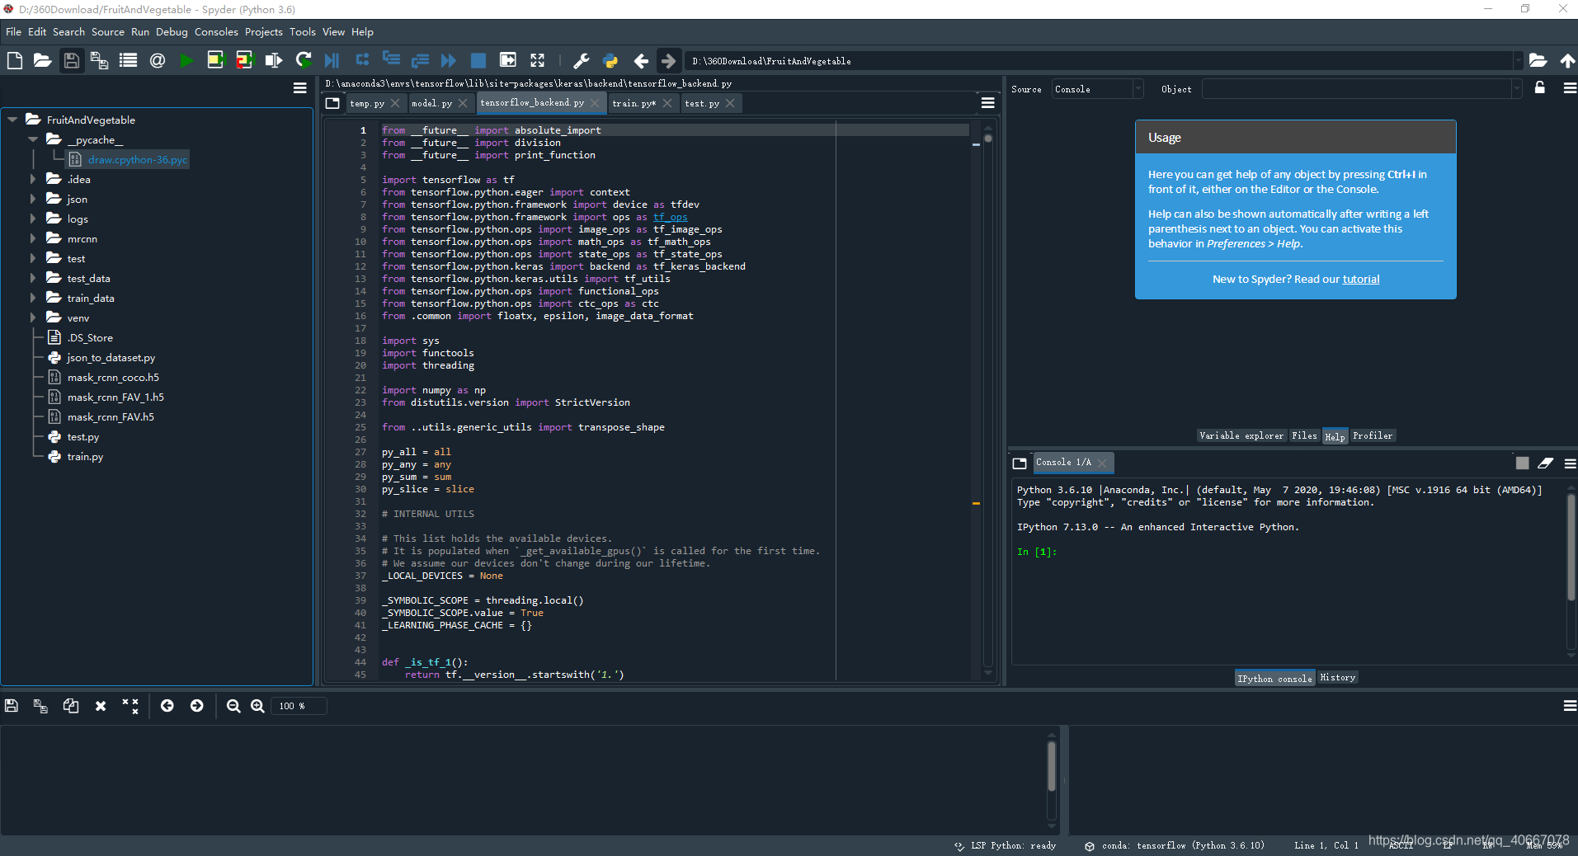Show the Variable explorer pane
The height and width of the screenshot is (856, 1578).
click(1241, 435)
